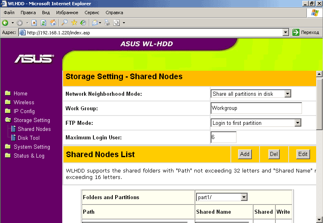Click the page scrollbar up arrow

(319, 74)
